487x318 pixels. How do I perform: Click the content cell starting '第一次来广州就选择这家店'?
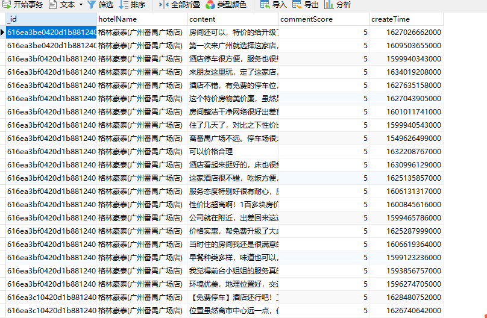click(x=233, y=46)
